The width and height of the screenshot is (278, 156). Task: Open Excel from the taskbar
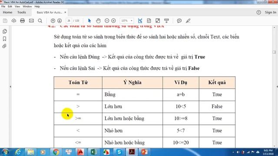[94, 152]
